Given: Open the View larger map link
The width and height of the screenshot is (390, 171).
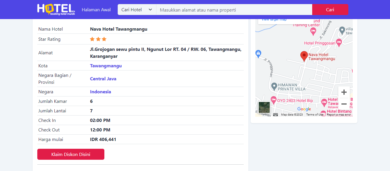Looking at the screenshot, I should click(x=274, y=20).
